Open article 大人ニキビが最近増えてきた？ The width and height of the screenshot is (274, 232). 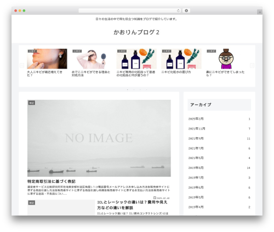click(44, 73)
